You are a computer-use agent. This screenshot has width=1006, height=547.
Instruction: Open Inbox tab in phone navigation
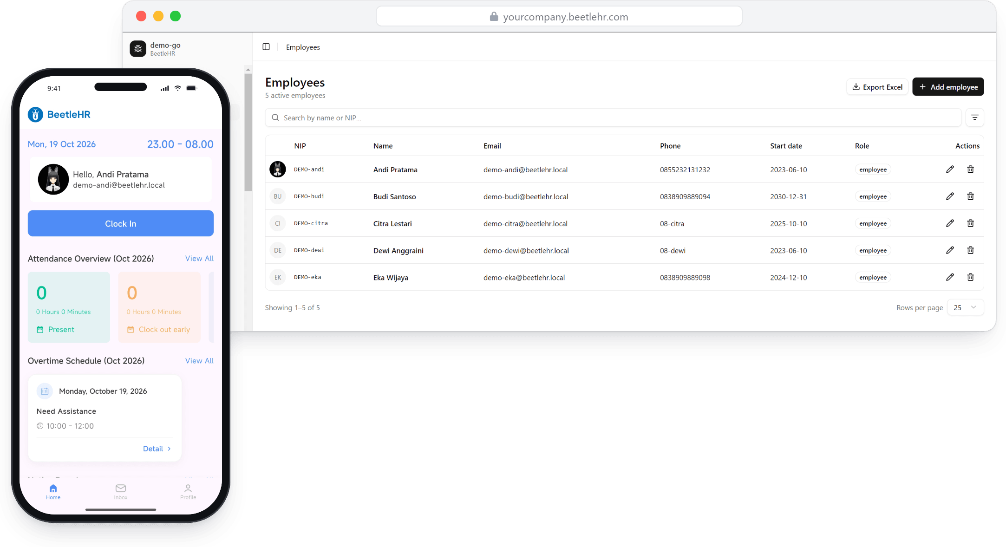[121, 492]
